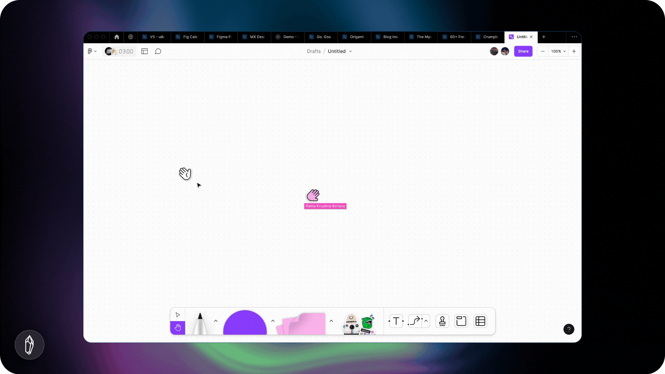Select the stamp tool
The image size is (665, 374).
442,321
